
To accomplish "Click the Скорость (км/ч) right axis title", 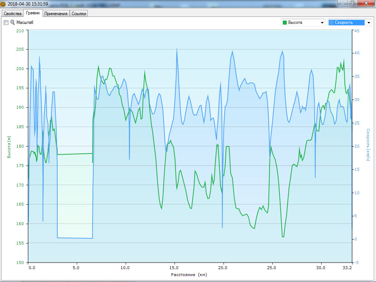I will 368,145.
